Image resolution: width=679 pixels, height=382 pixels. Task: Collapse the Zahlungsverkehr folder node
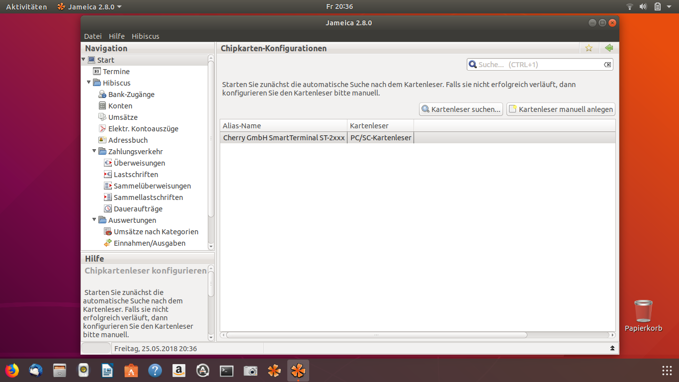pyautogui.click(x=94, y=151)
